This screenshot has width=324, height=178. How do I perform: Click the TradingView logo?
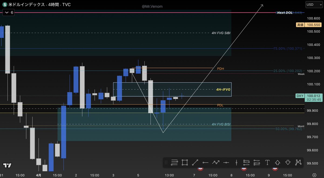(7, 165)
